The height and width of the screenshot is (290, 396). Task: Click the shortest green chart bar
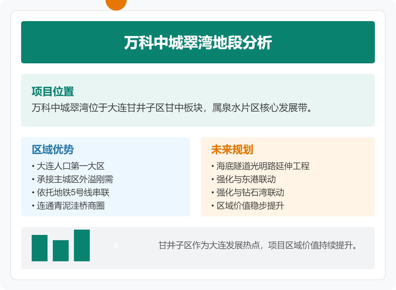(x=61, y=251)
